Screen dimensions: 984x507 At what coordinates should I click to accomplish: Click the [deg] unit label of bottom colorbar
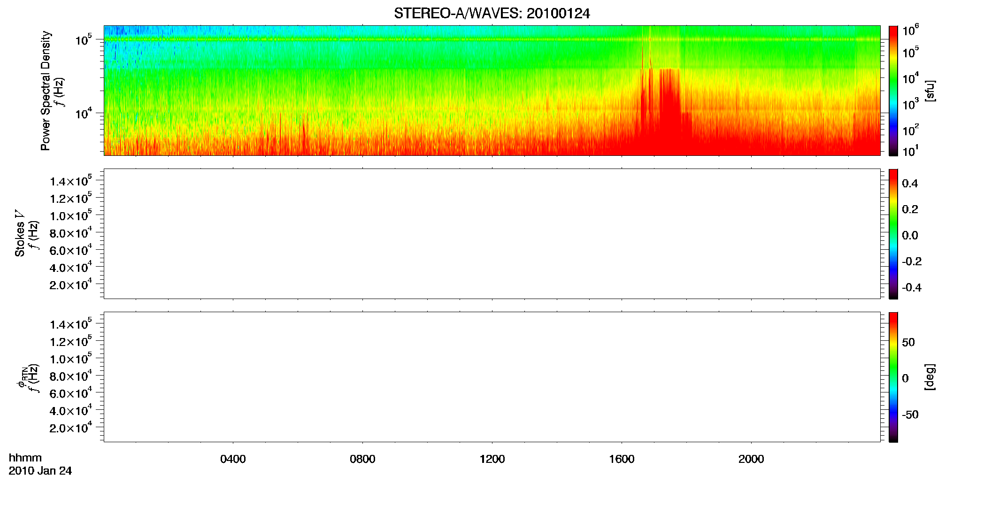930,377
